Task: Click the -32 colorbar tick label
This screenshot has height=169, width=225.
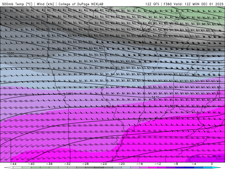Action: tap(67, 164)
